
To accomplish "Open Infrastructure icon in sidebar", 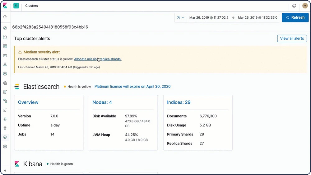I will click(x=5, y=83).
